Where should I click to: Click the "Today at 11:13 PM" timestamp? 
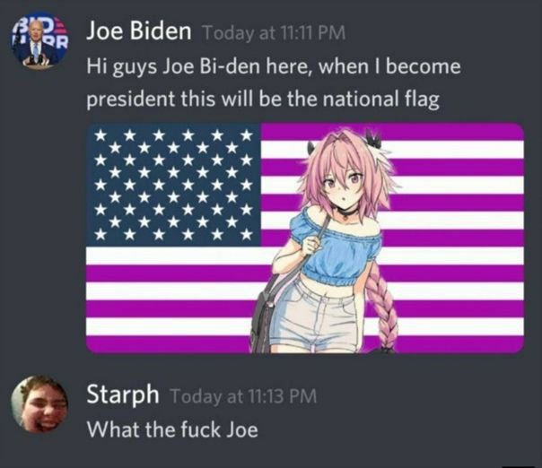pyautogui.click(x=243, y=395)
